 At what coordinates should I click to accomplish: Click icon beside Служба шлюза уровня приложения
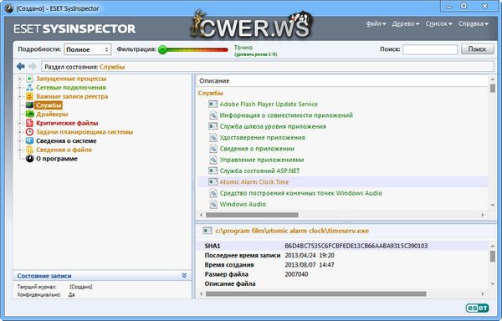click(x=213, y=126)
